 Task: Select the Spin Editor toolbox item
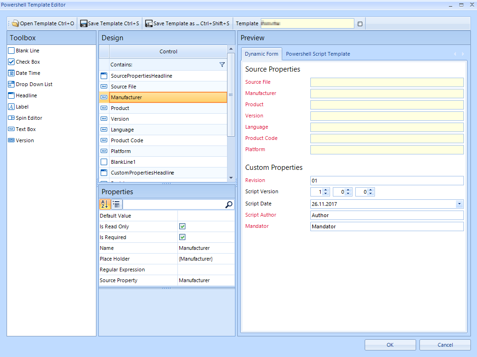[25, 118]
